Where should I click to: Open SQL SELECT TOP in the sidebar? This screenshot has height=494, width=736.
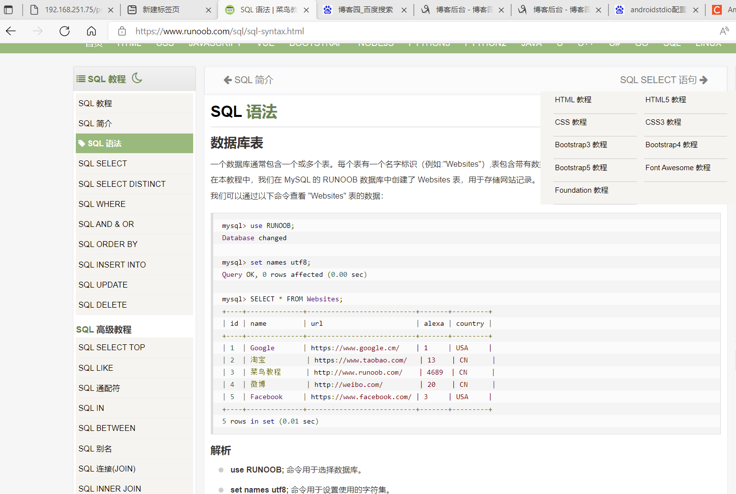coord(134,347)
